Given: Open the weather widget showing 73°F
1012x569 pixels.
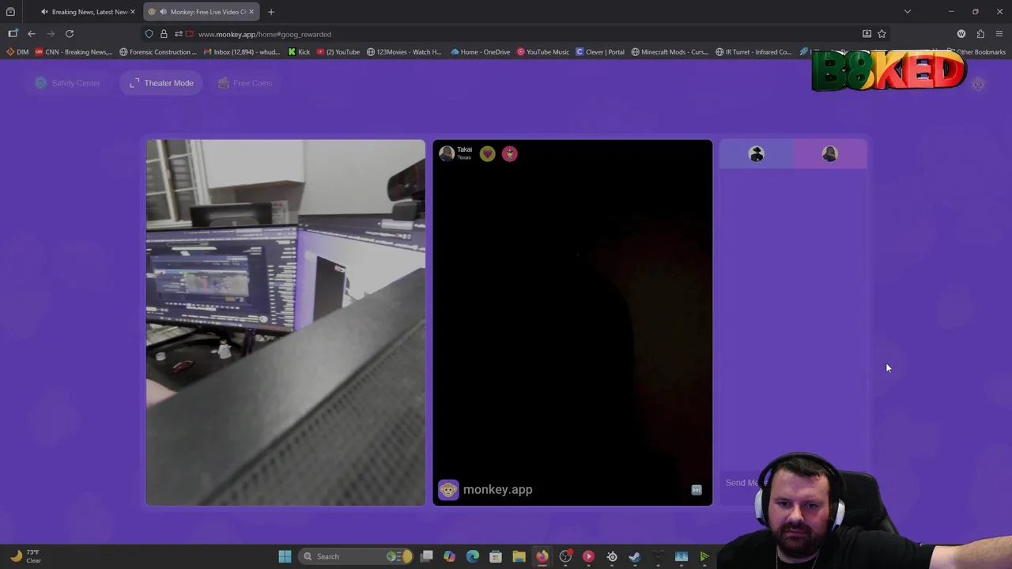Looking at the screenshot, I should click(x=25, y=556).
